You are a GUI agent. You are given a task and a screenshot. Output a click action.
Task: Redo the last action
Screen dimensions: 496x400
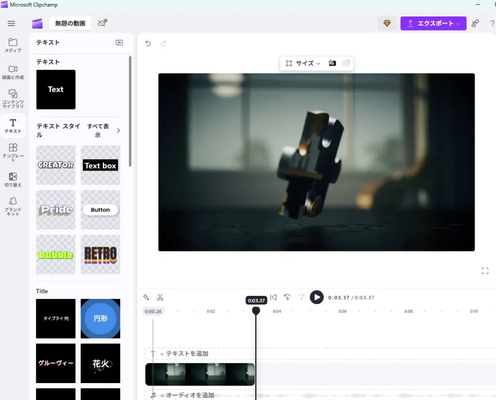point(164,43)
